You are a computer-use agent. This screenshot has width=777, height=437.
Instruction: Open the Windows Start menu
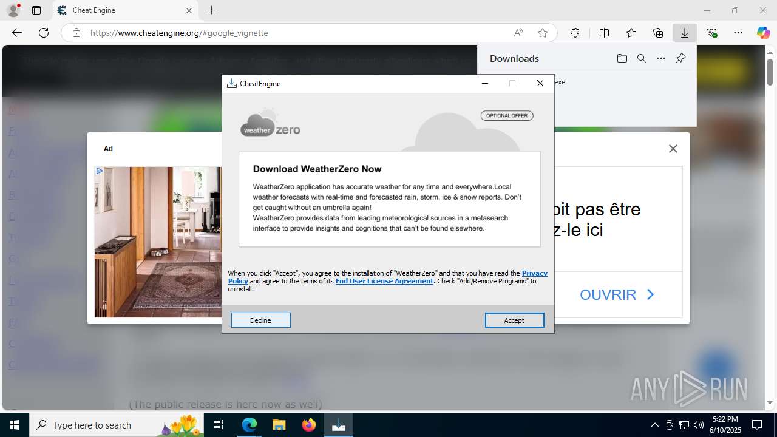15,425
